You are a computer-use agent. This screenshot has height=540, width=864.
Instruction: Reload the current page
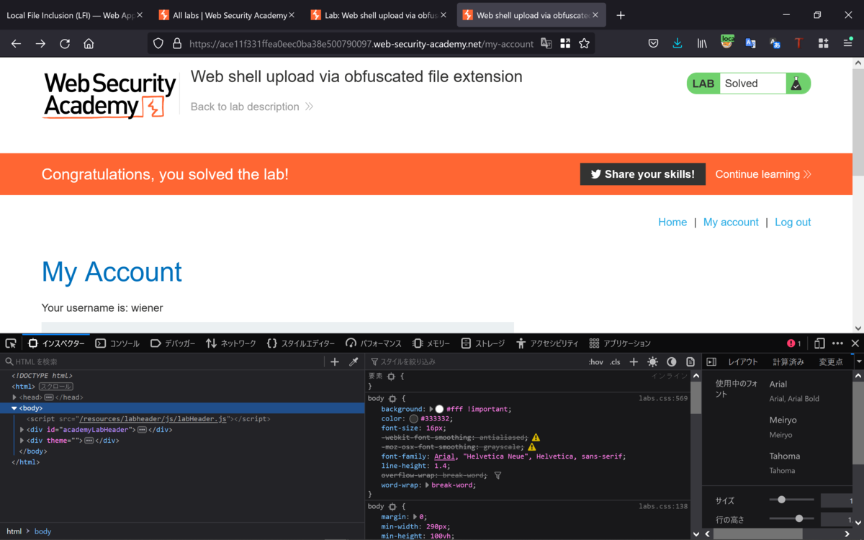pos(65,43)
